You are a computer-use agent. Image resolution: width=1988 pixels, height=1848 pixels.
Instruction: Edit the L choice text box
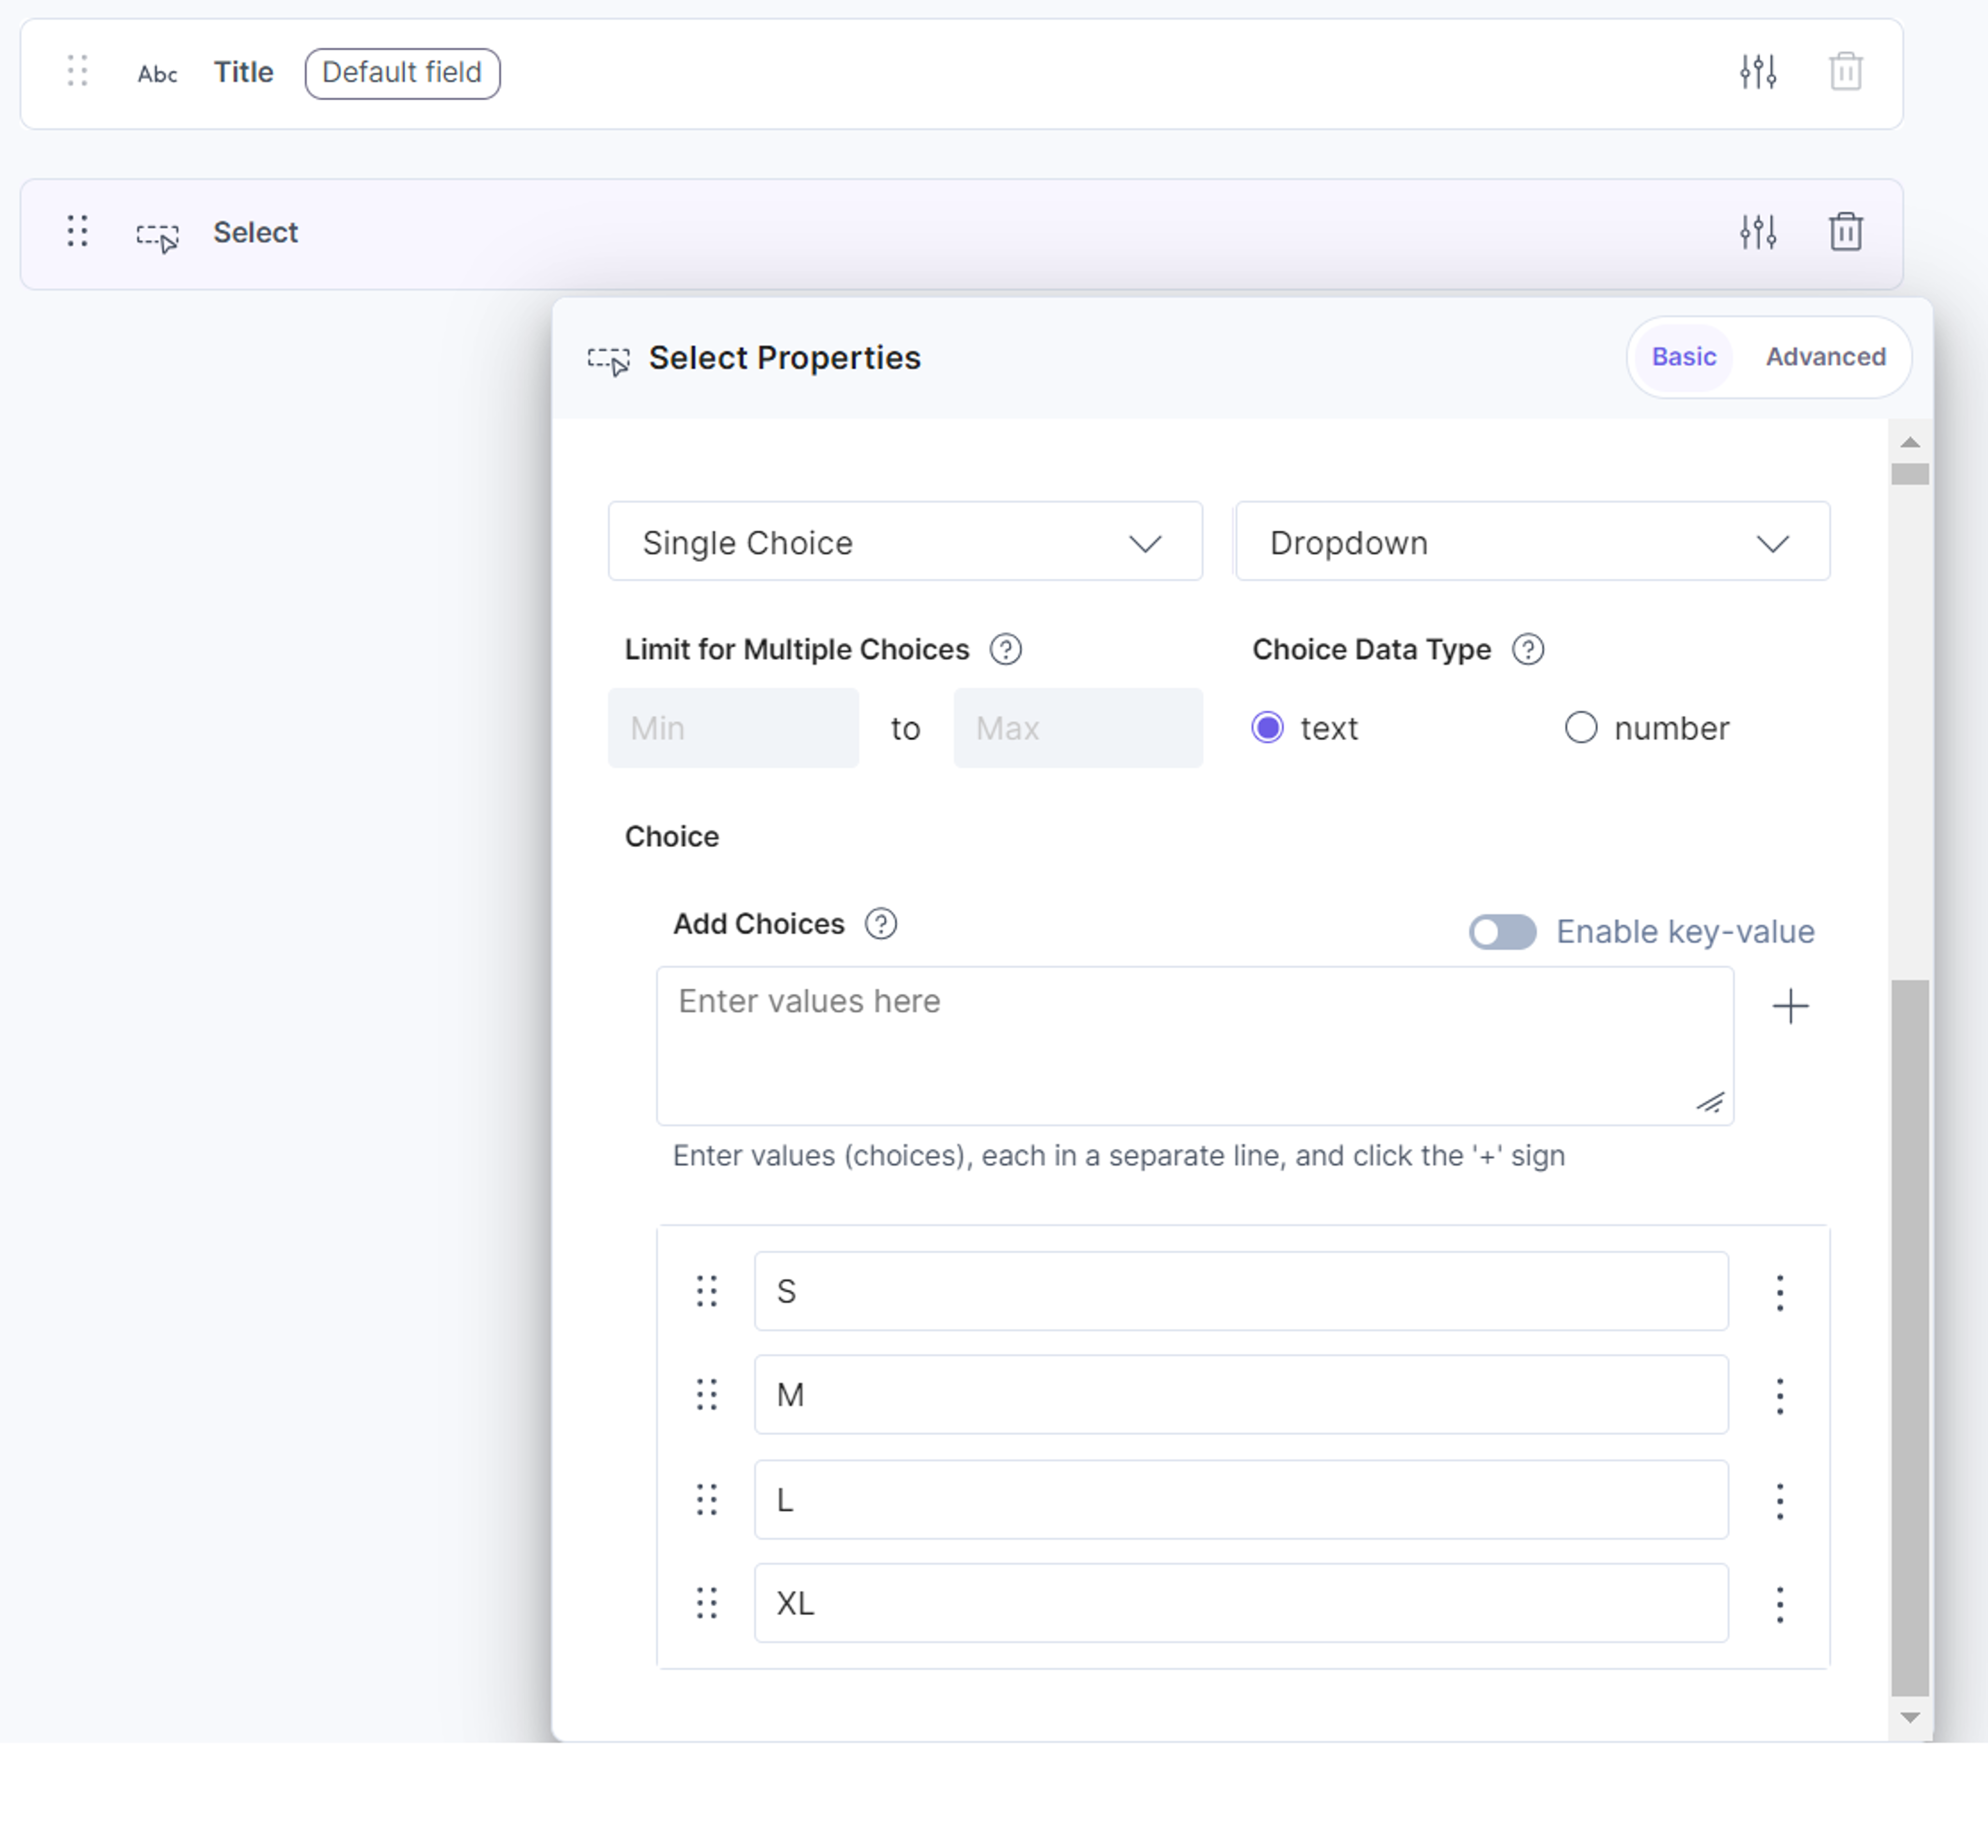click(x=1241, y=1499)
